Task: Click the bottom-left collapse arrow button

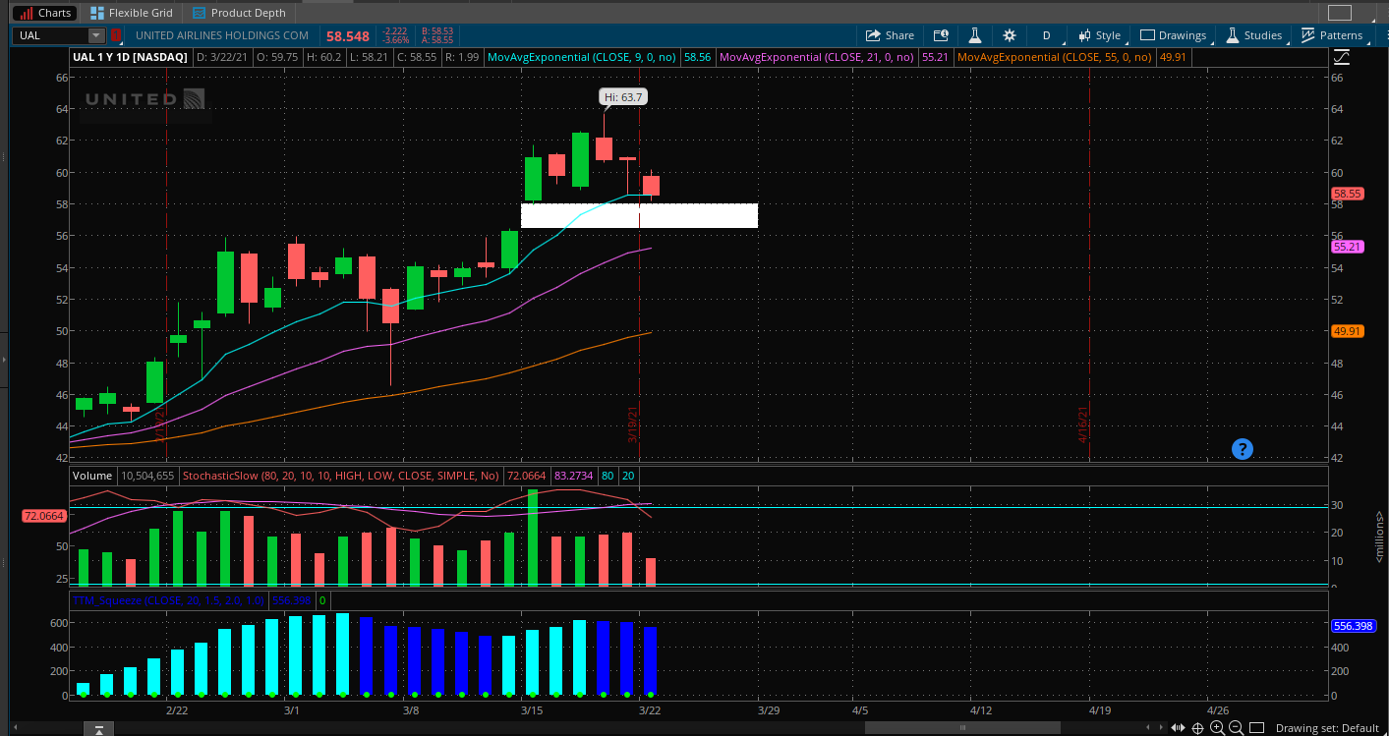Action: click(98, 728)
